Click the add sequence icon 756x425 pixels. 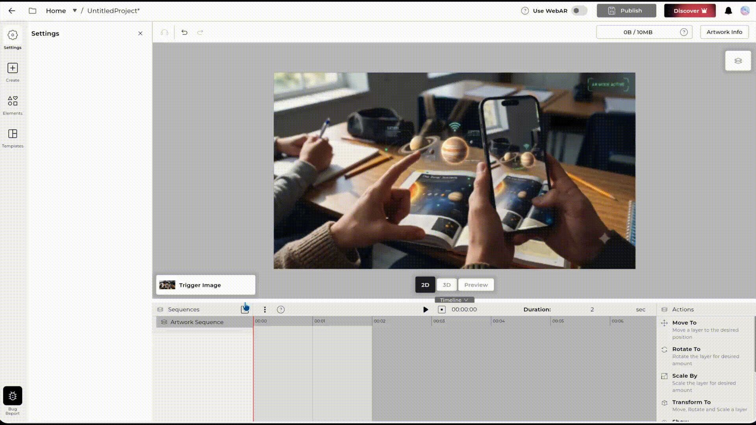coord(245,309)
